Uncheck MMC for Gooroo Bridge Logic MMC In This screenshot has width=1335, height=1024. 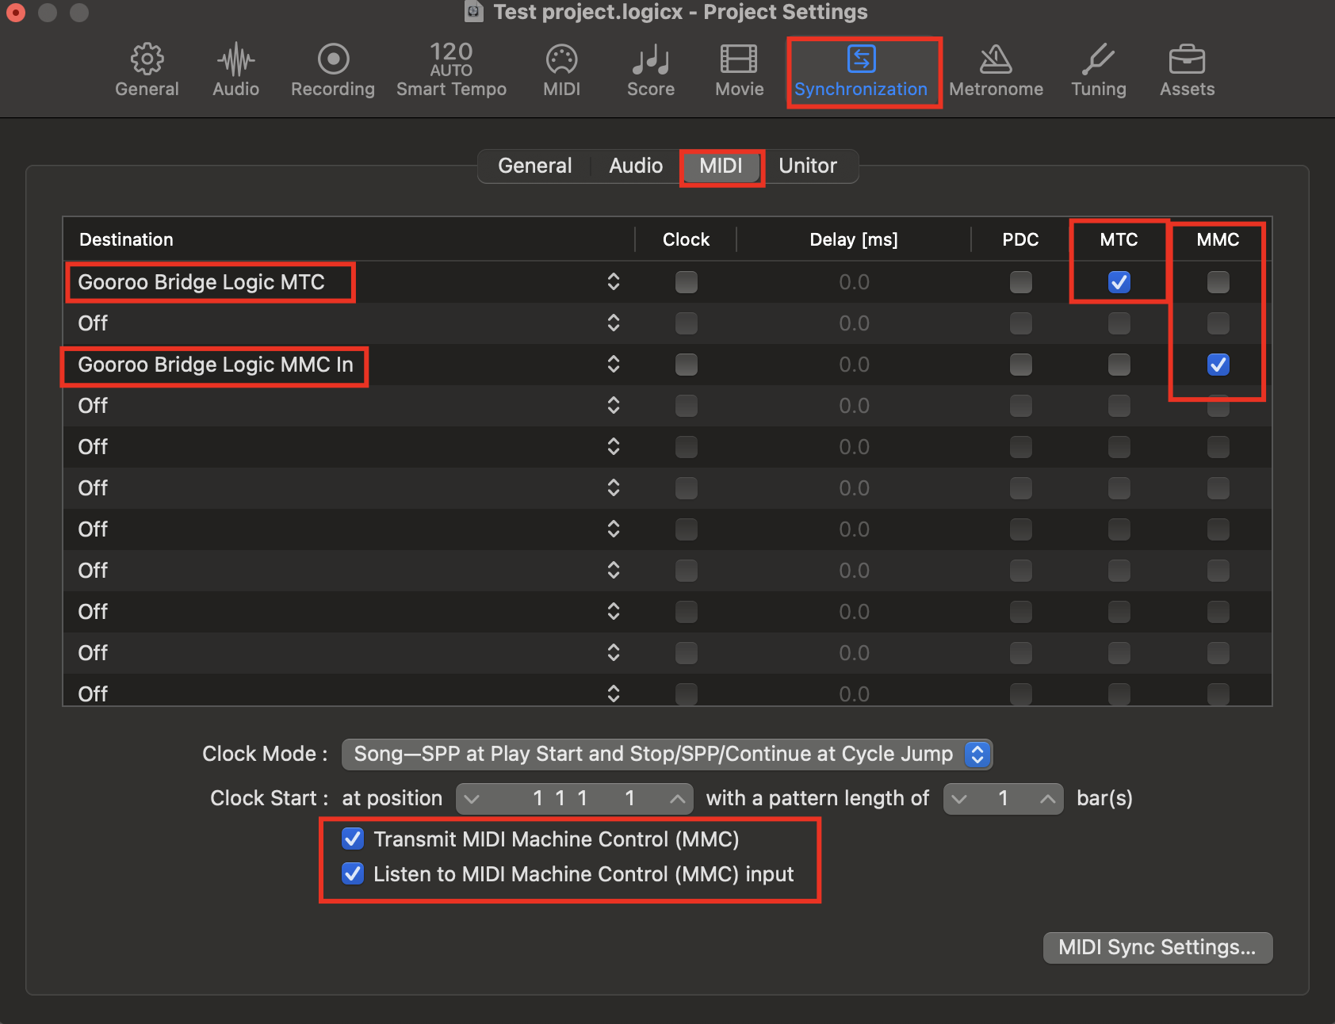(x=1218, y=365)
